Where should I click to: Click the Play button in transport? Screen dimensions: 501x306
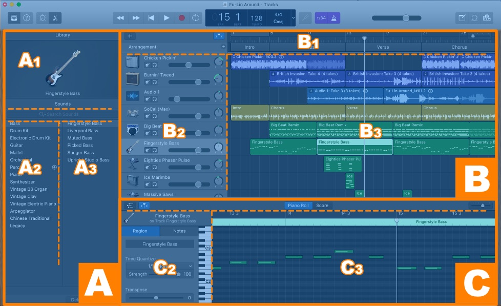(166, 17)
